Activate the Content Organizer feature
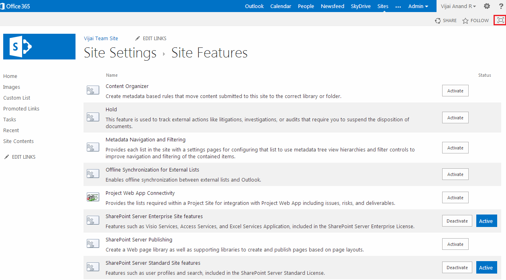Viewport: 506px width, 280px height. tap(455, 91)
